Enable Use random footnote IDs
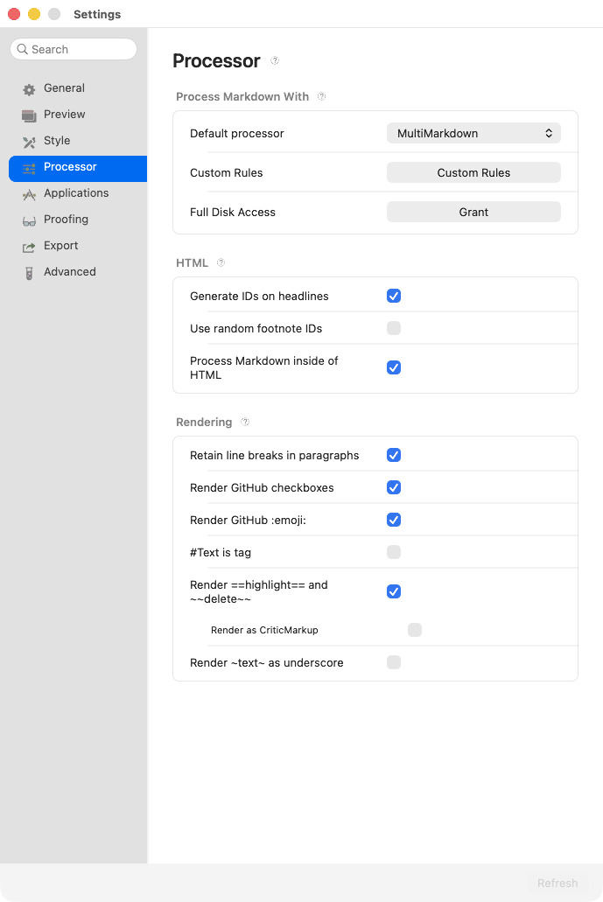 coord(394,328)
